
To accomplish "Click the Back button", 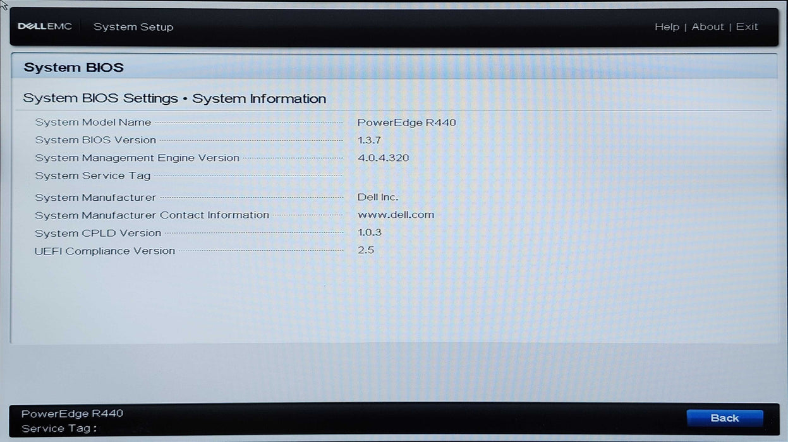I will (724, 418).
